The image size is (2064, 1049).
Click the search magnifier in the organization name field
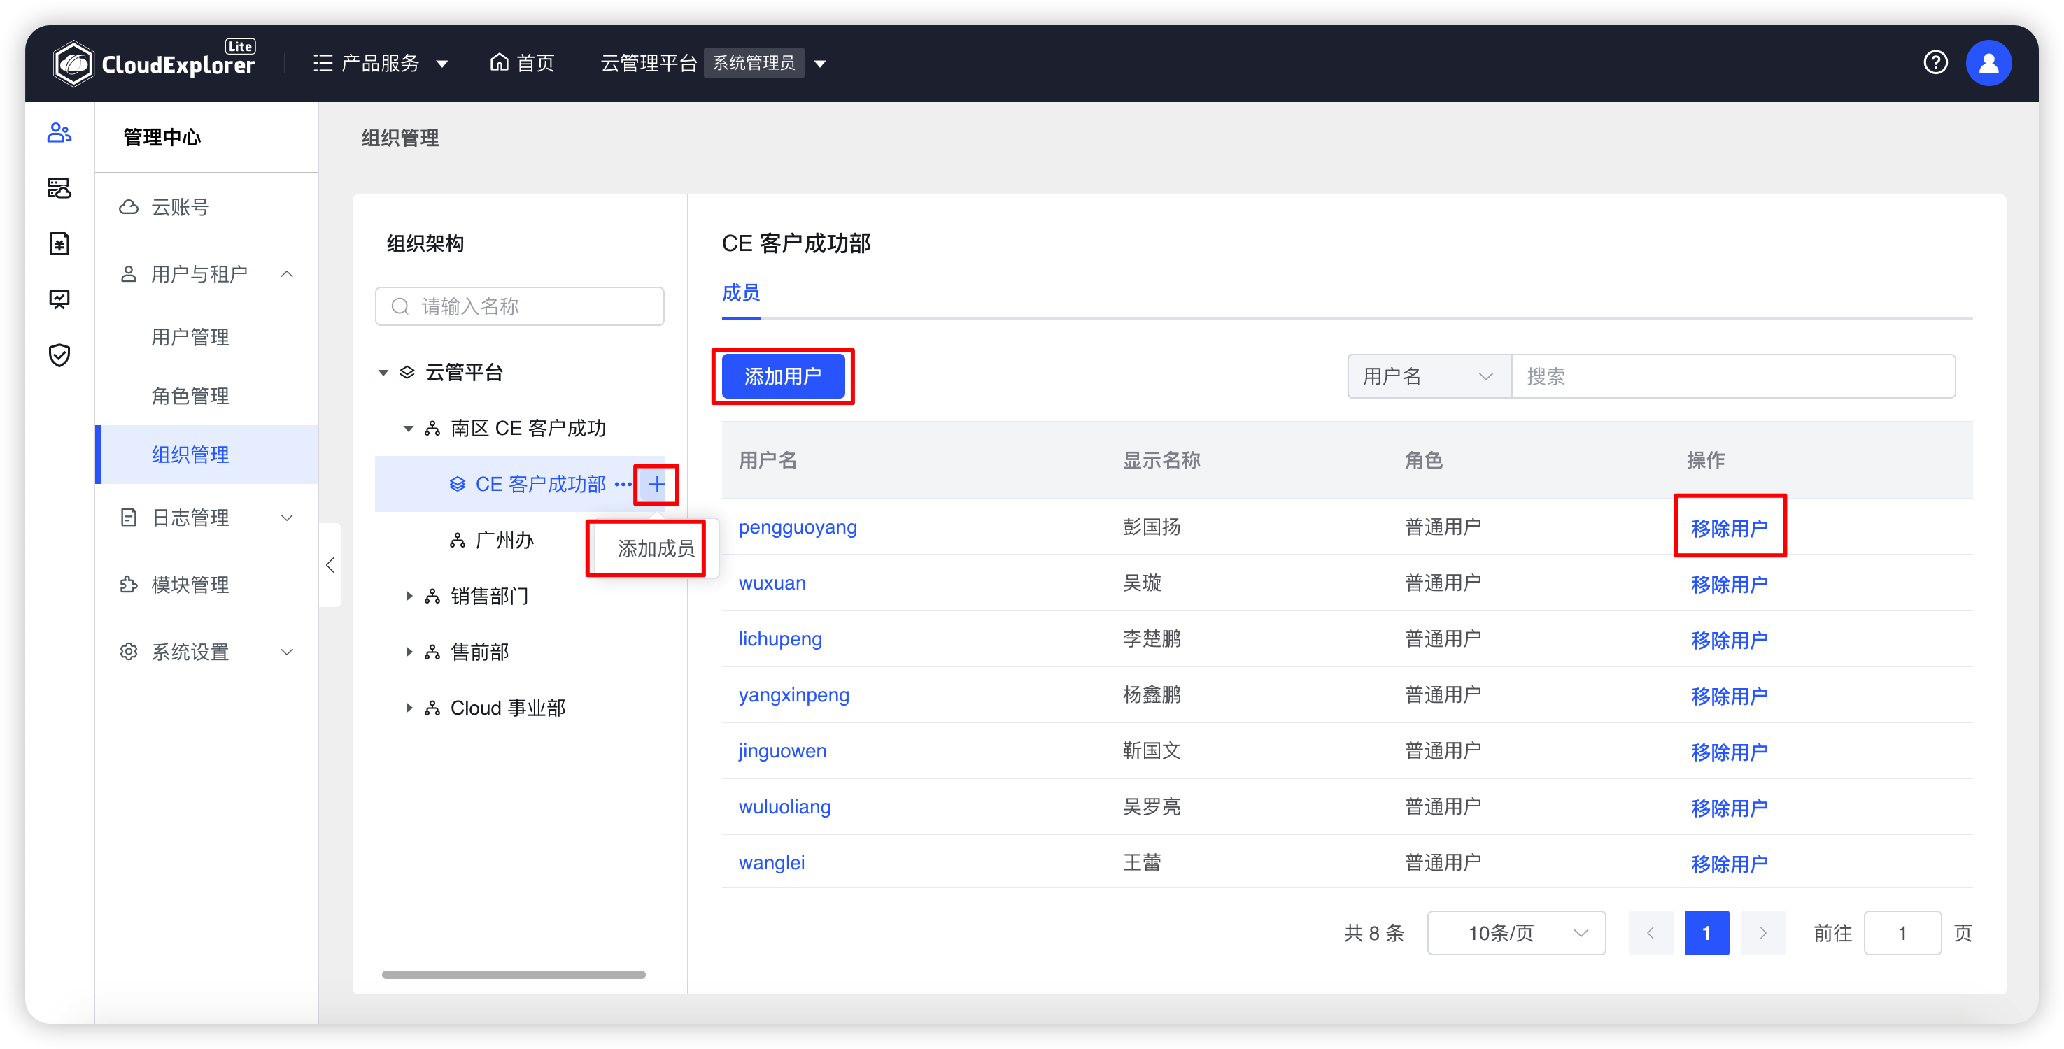click(x=400, y=306)
